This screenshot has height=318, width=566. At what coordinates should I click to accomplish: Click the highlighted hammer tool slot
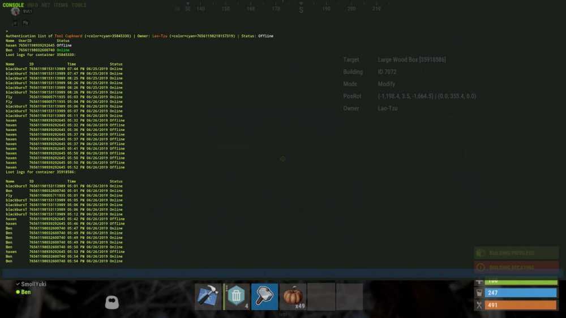(264, 297)
